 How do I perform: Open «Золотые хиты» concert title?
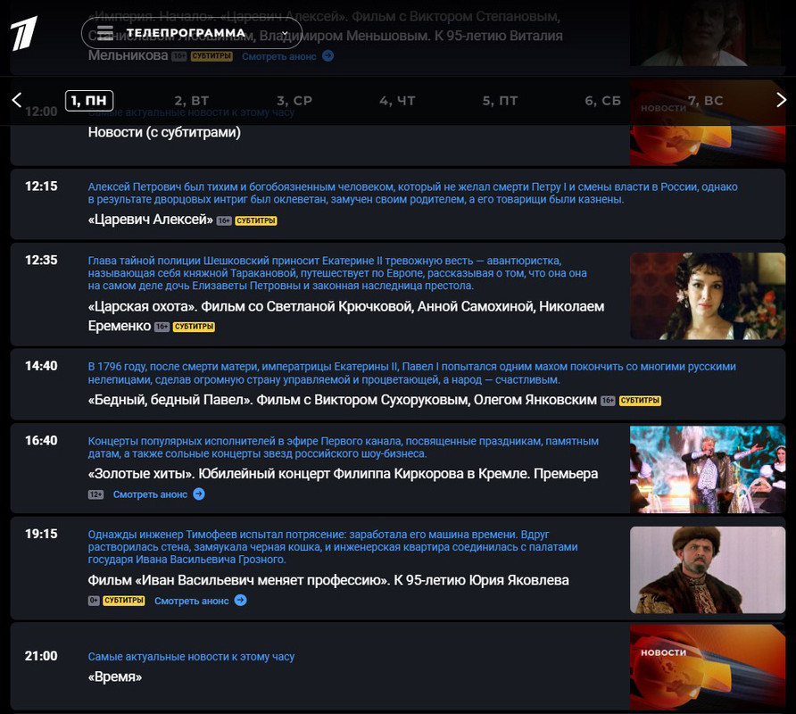click(x=343, y=474)
